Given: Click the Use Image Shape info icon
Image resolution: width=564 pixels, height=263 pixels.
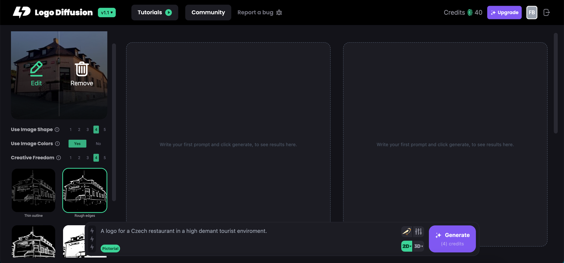Looking at the screenshot, I should (57, 130).
